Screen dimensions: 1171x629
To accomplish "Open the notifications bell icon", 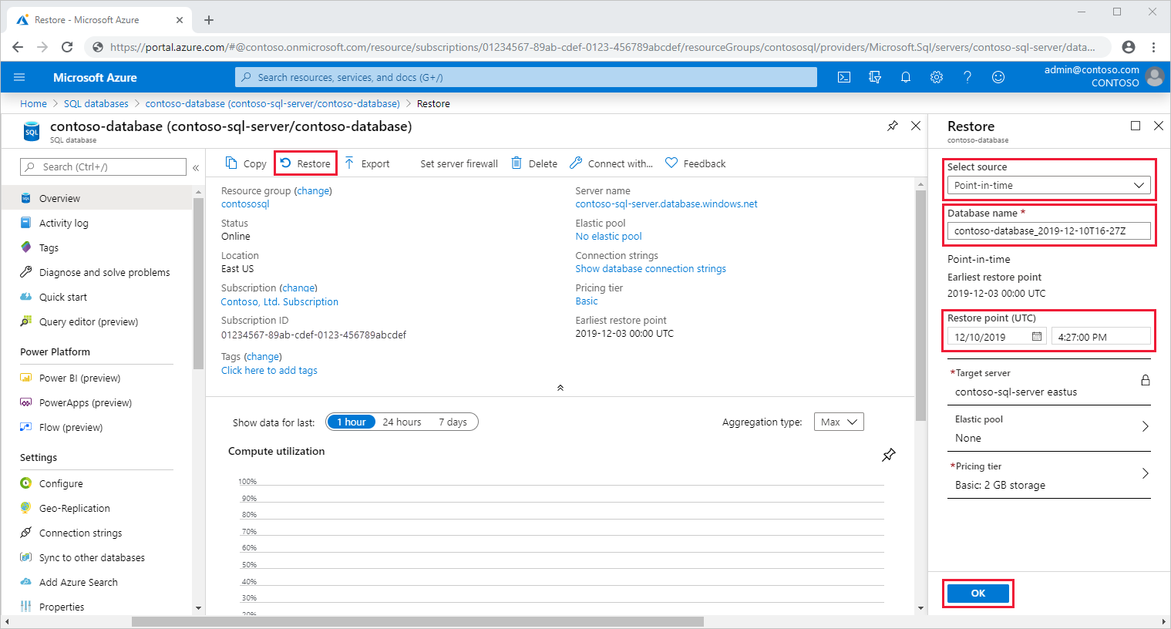I will click(x=906, y=77).
